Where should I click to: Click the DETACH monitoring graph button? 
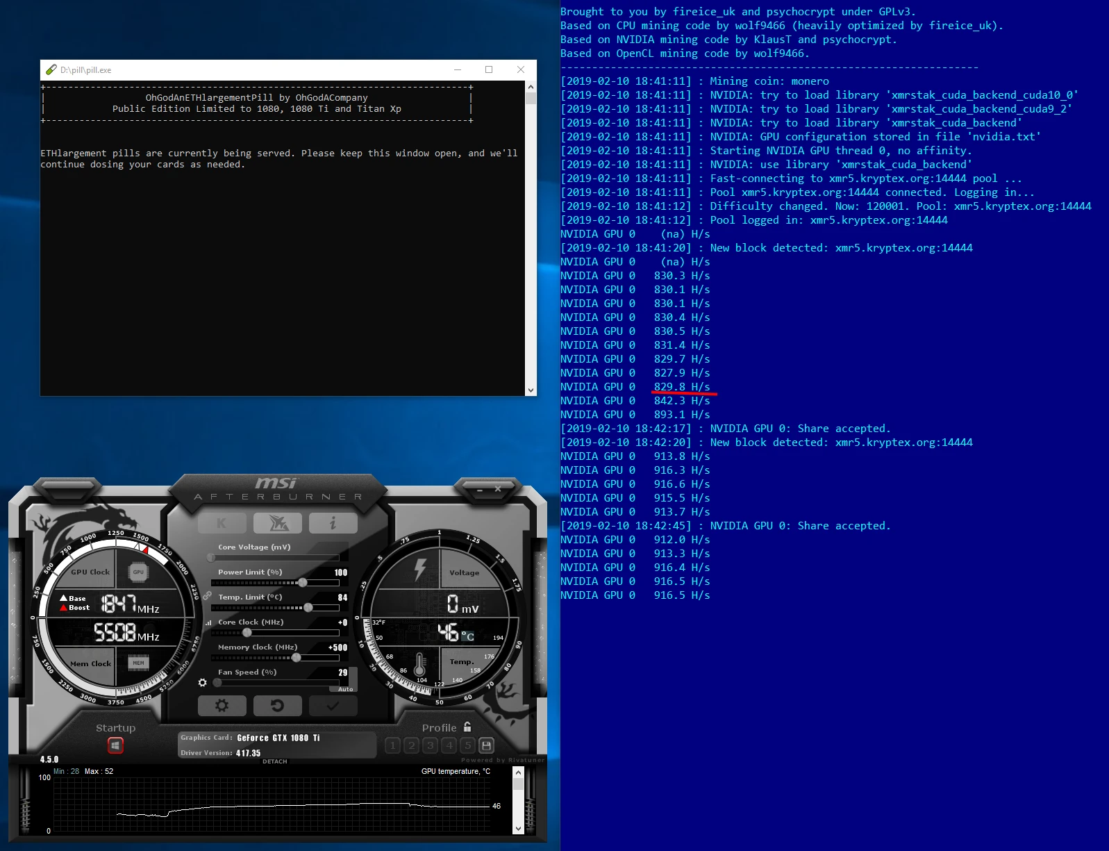point(274,761)
